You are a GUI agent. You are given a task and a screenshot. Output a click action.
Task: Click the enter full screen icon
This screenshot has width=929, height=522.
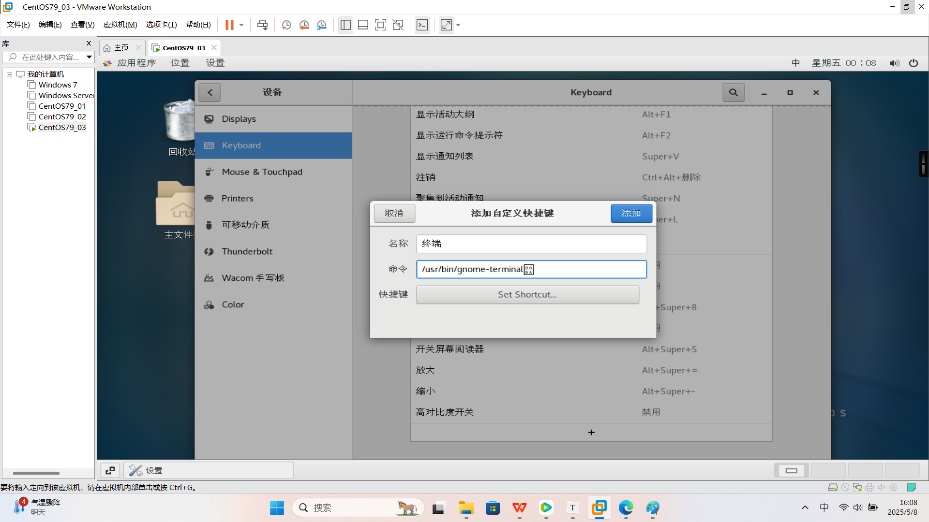click(x=380, y=25)
